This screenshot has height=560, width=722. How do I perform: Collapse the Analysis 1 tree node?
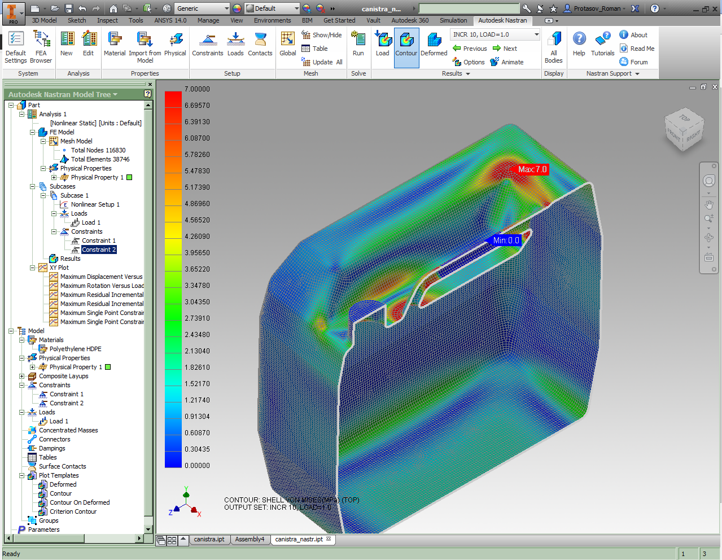(x=22, y=114)
